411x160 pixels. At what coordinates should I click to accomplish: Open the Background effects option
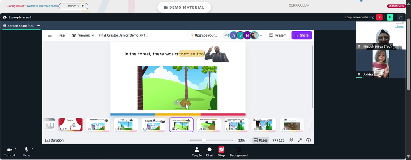(238, 152)
